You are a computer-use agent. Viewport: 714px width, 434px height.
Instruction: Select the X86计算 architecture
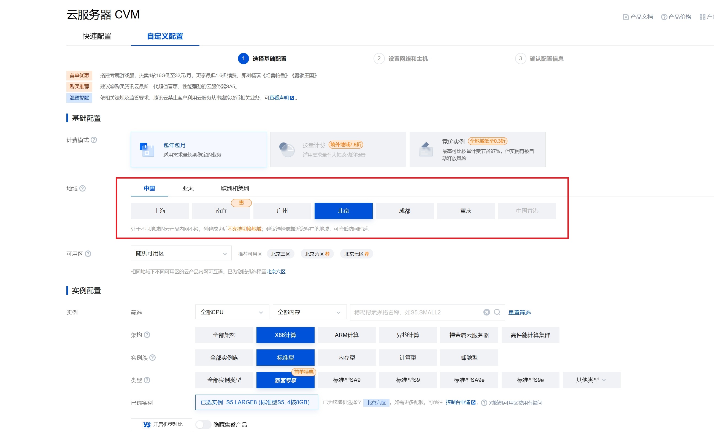tap(285, 335)
